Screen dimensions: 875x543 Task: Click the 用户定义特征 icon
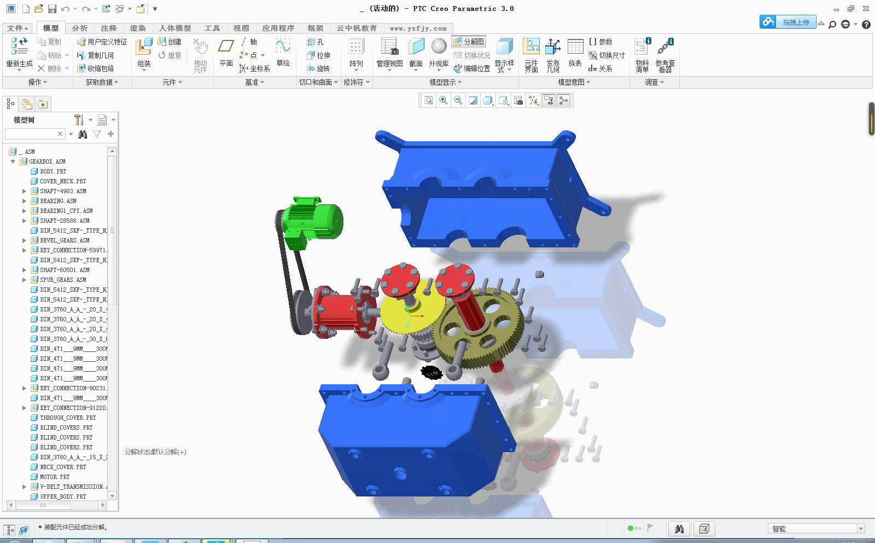(x=81, y=42)
